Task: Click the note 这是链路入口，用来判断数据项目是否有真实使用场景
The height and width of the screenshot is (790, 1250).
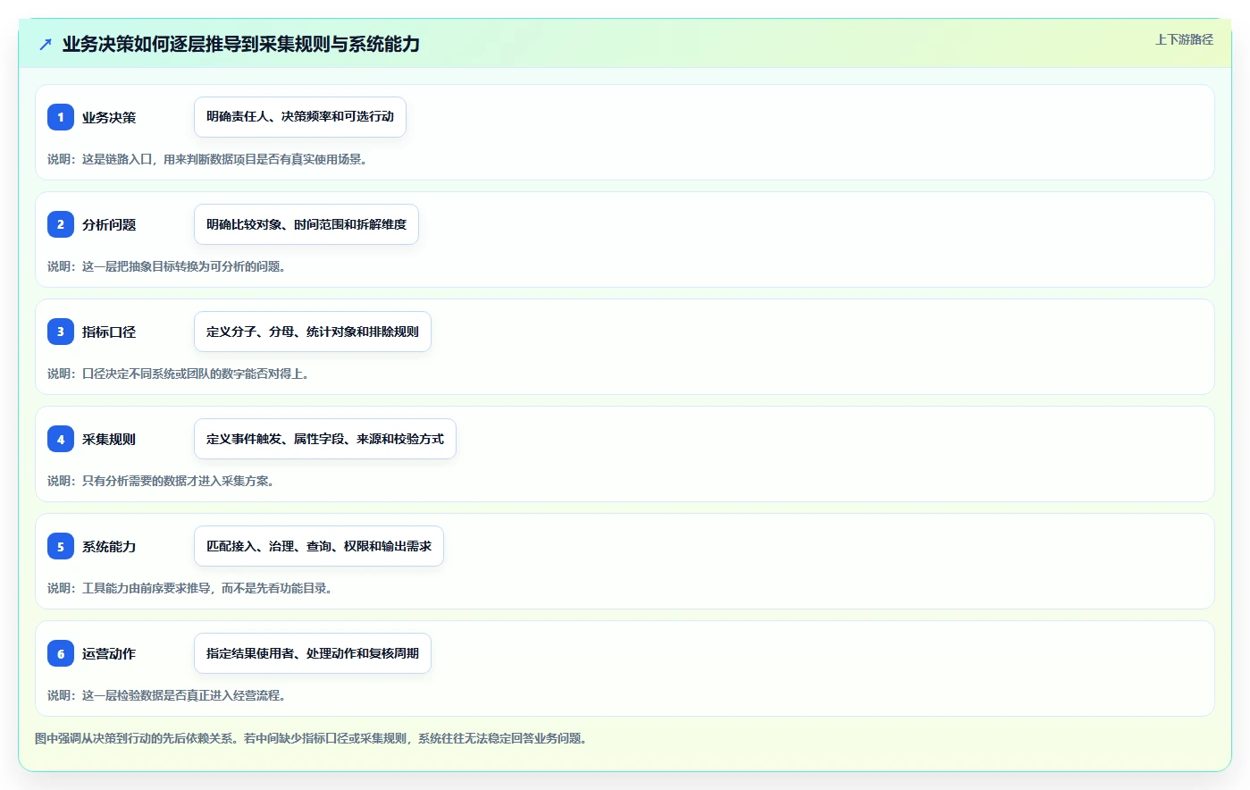Action: (207, 159)
